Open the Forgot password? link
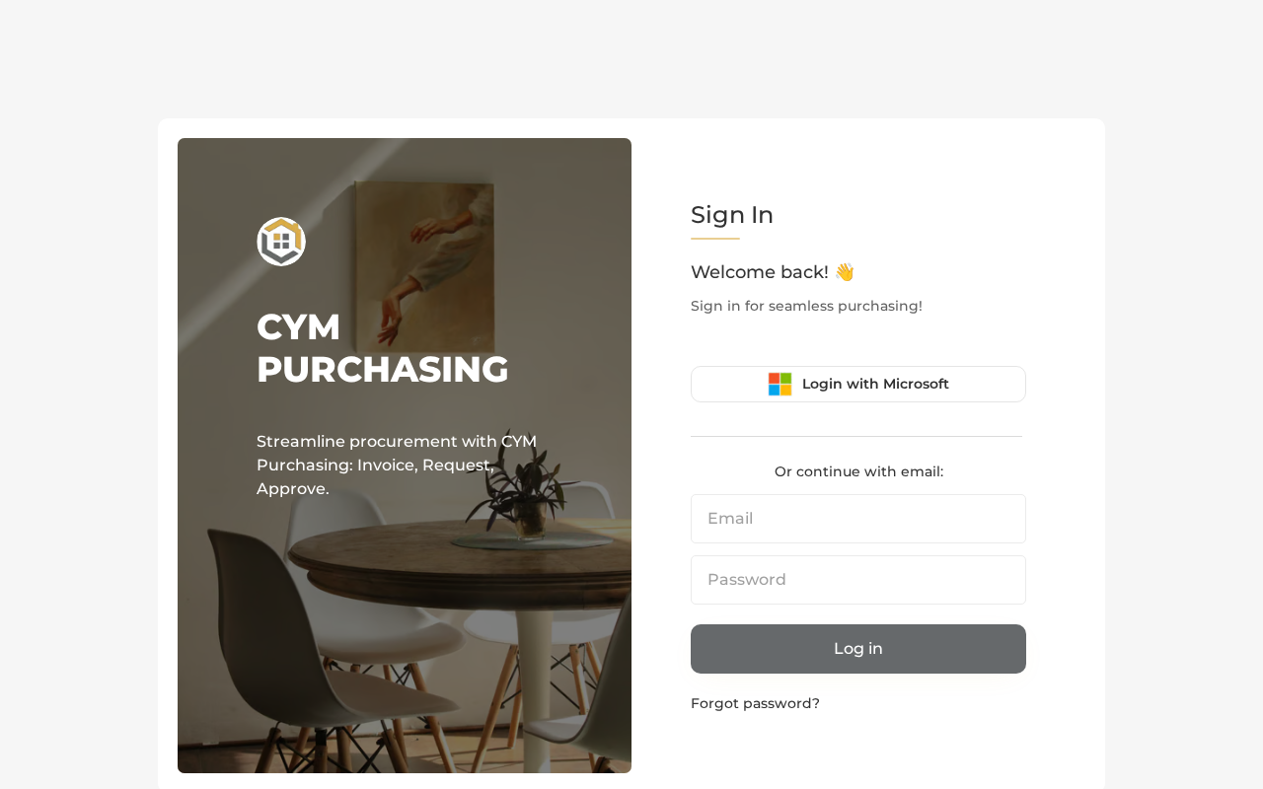This screenshot has width=1263, height=789. click(755, 703)
